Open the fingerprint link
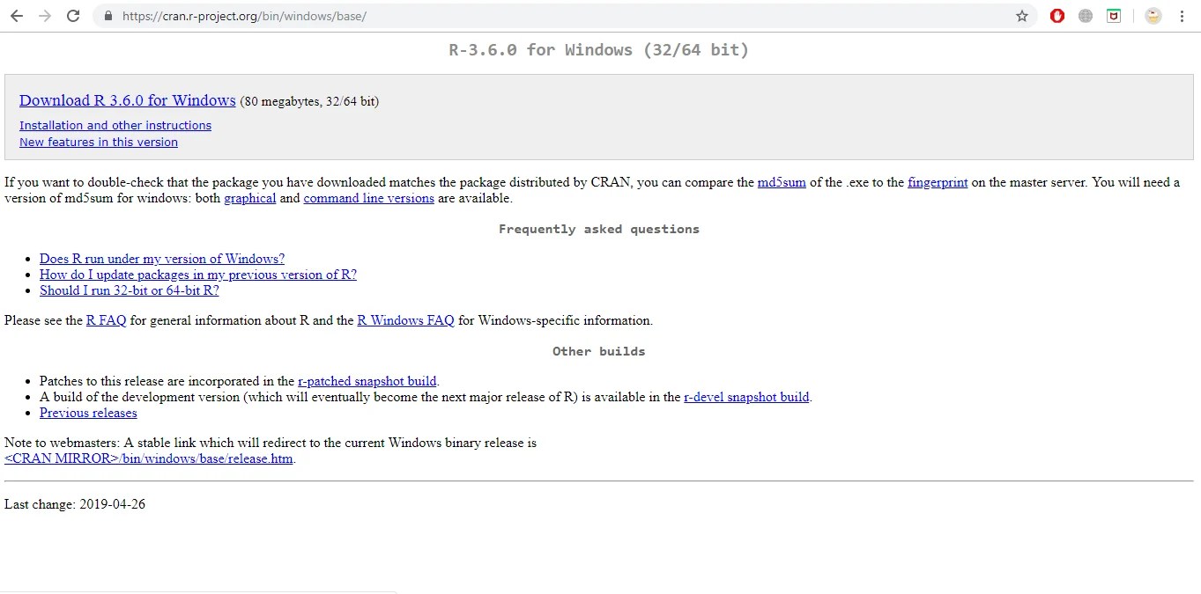Viewport: 1201px width, 594px height. tap(938, 182)
